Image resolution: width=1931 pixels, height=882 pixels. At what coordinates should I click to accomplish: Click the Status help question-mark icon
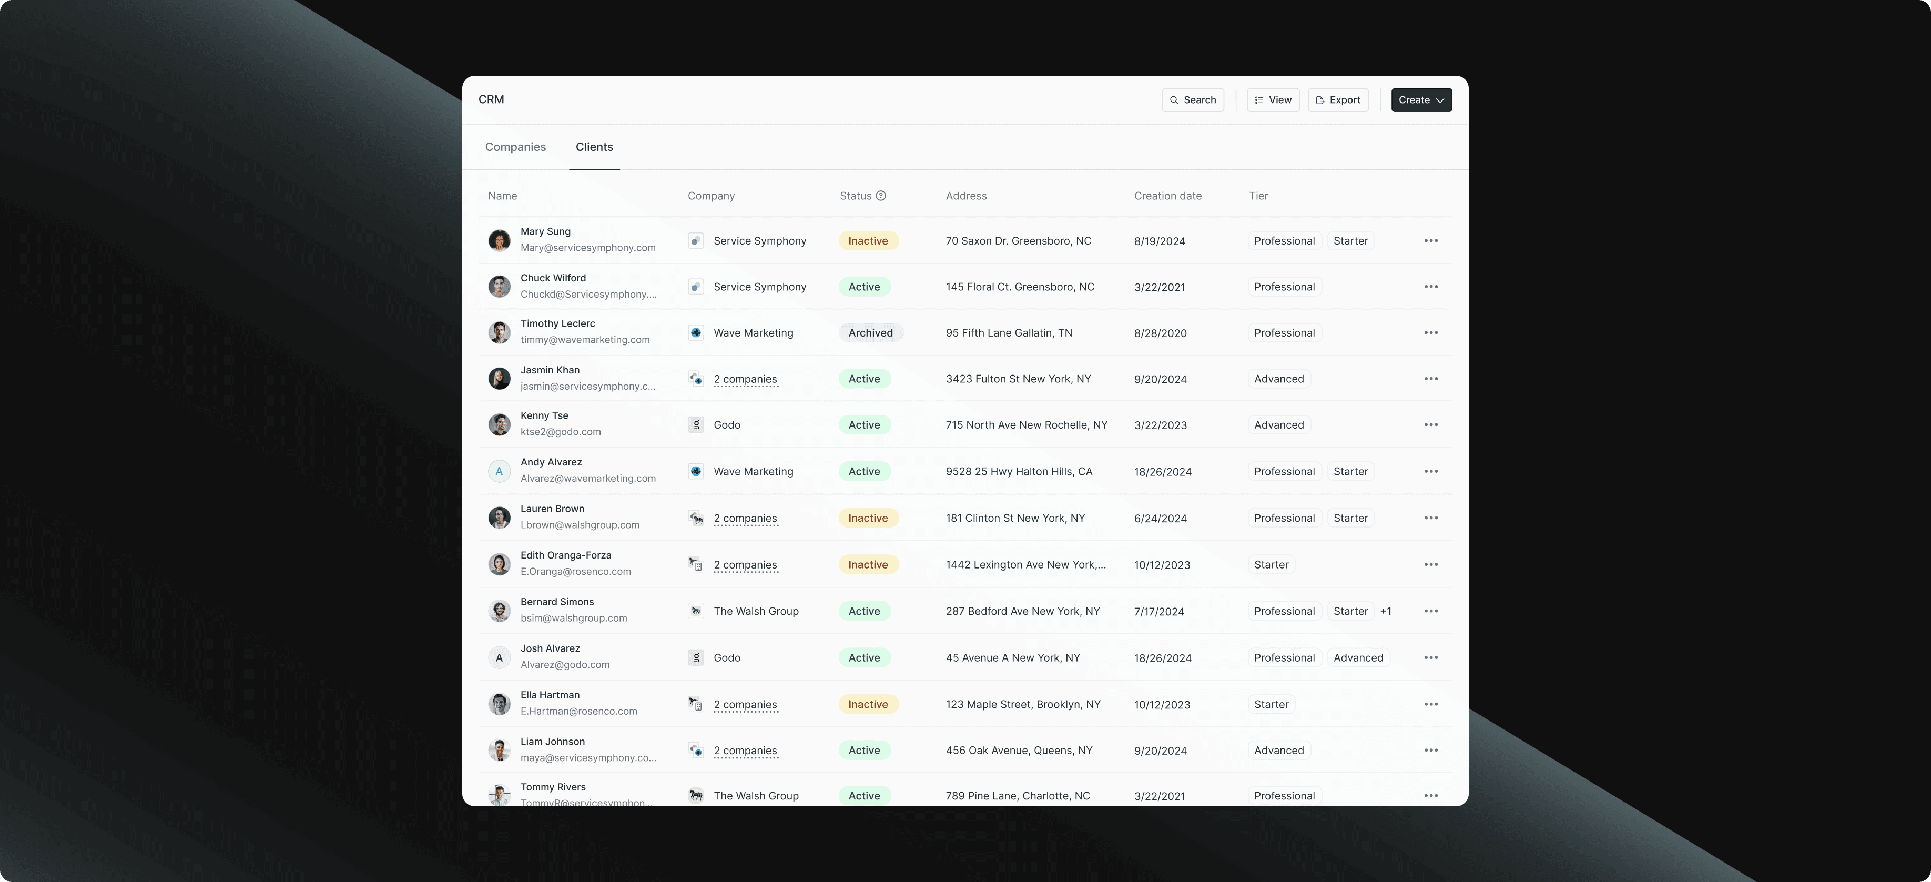[881, 196]
